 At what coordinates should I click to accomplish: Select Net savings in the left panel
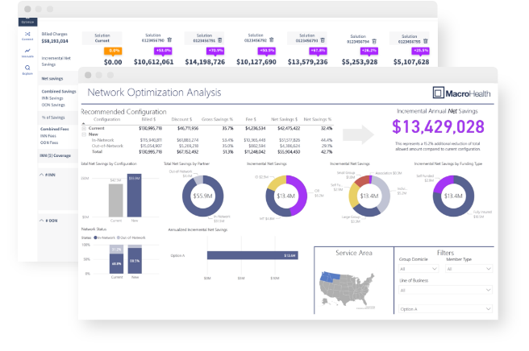point(52,78)
